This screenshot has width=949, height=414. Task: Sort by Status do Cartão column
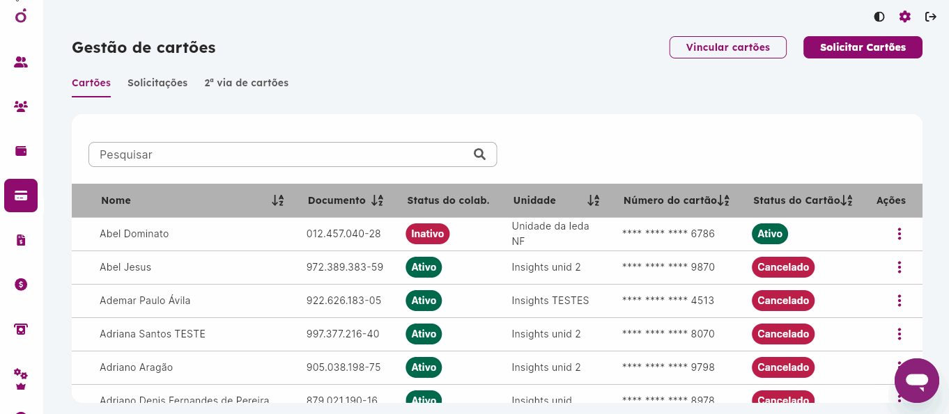pyautogui.click(x=847, y=200)
